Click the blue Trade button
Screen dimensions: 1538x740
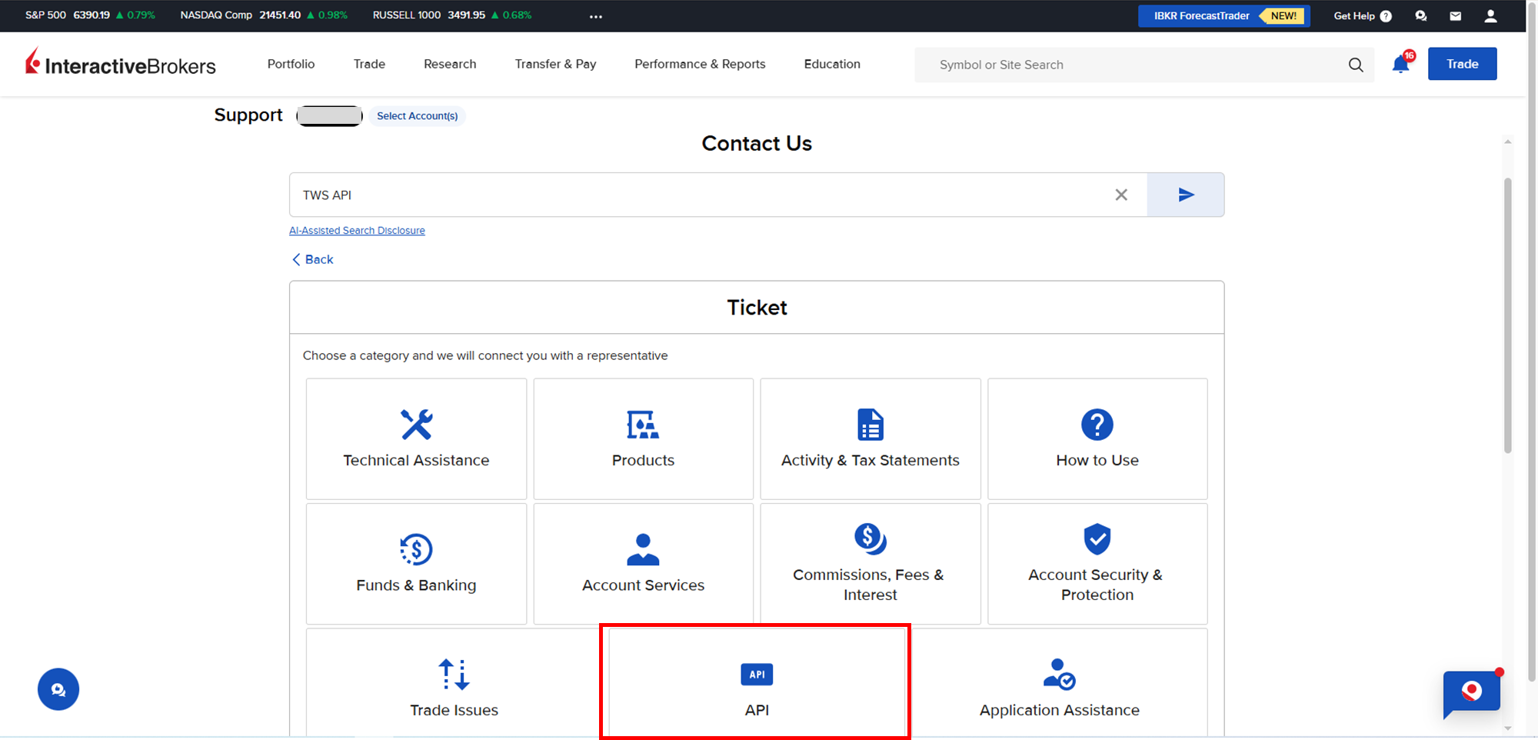pos(1462,64)
